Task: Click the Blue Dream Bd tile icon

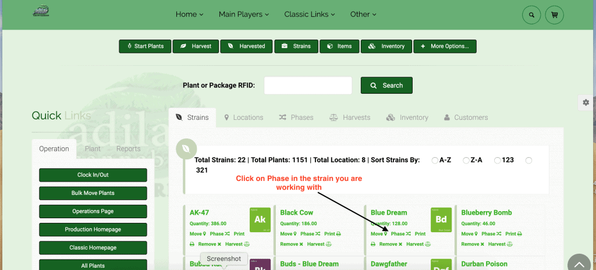Action: point(441,220)
